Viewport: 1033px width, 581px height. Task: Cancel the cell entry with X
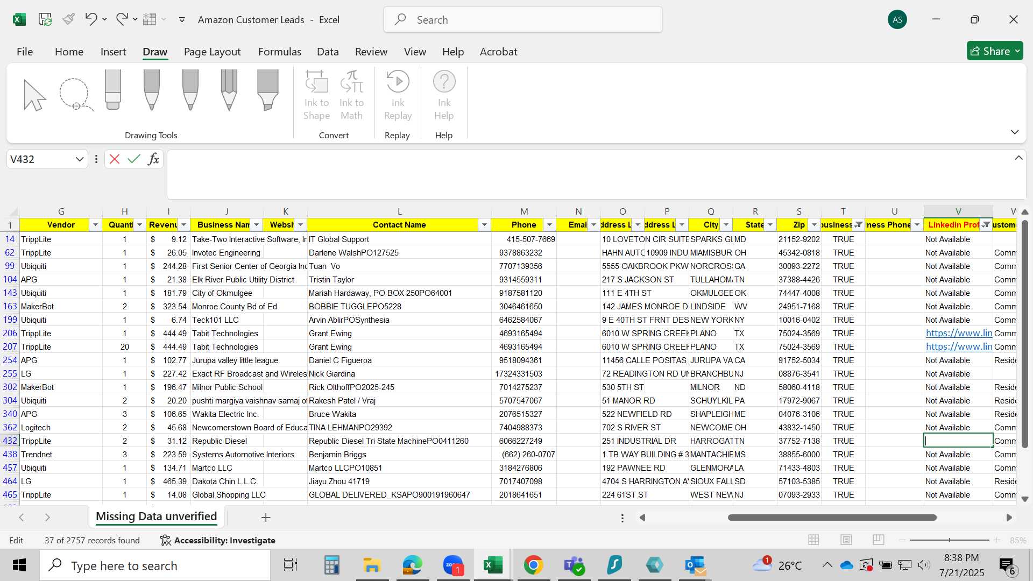click(x=115, y=159)
